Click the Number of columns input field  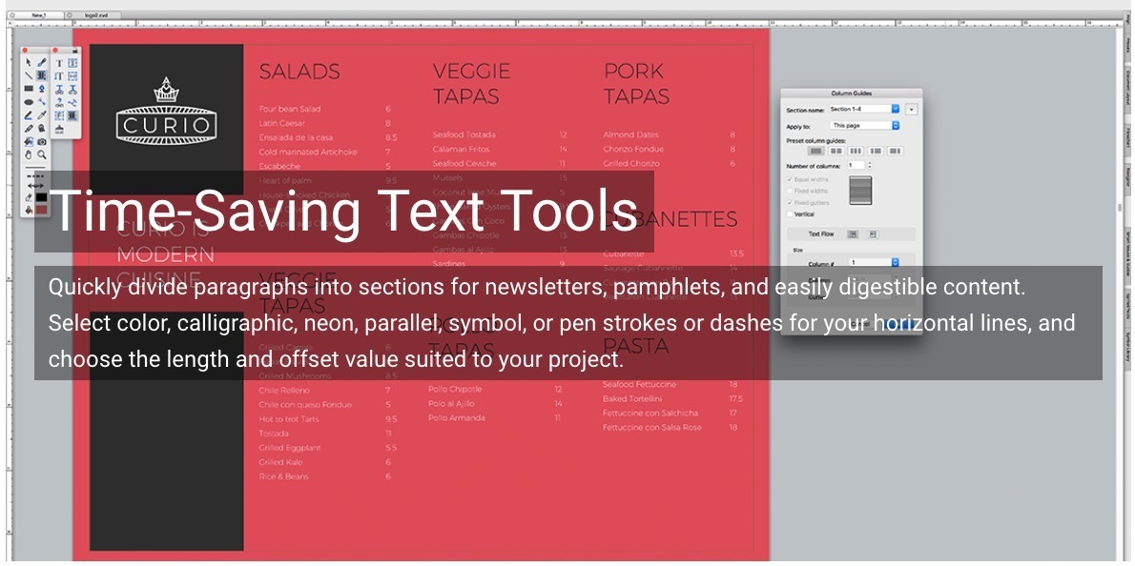click(855, 165)
